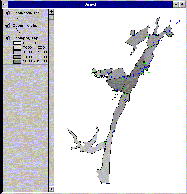Toggle visibility of Ccbmline.shp theme

7,25
